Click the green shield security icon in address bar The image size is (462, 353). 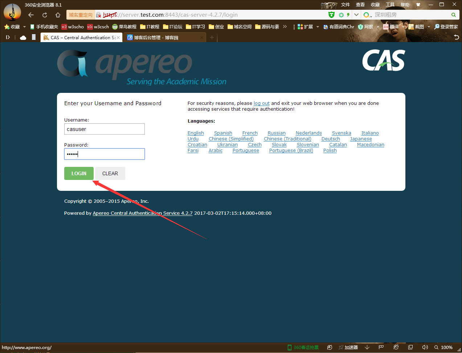[331, 15]
